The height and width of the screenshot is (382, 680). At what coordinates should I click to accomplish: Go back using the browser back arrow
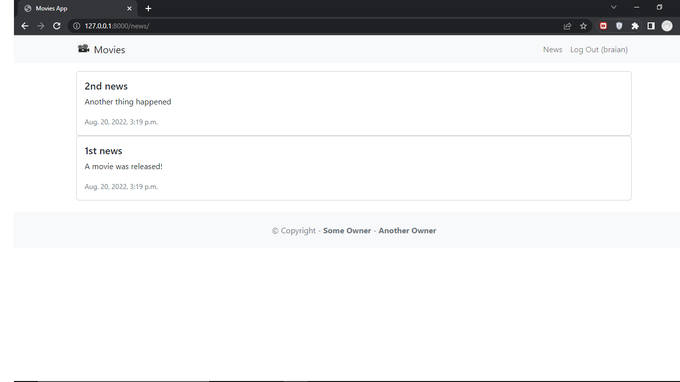(24, 26)
